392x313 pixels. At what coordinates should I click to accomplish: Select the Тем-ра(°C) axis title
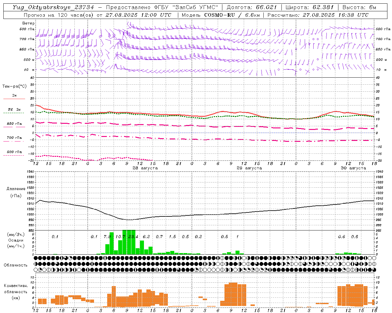[x=14, y=87]
